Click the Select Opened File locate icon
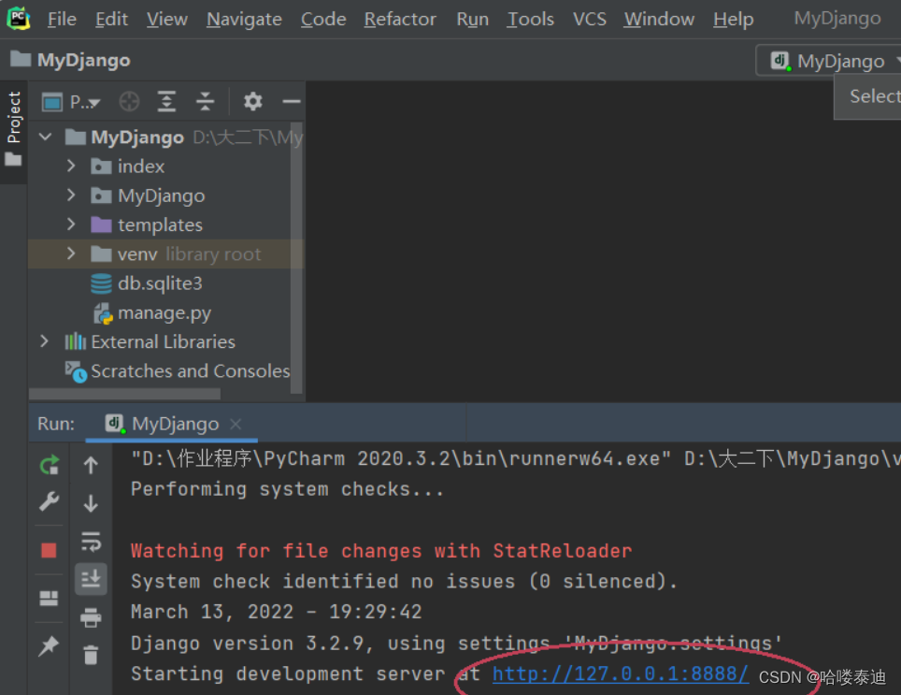This screenshot has height=695, width=901. coord(129,102)
